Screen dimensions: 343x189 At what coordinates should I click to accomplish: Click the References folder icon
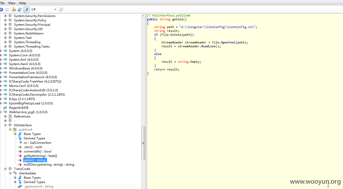point(10,116)
